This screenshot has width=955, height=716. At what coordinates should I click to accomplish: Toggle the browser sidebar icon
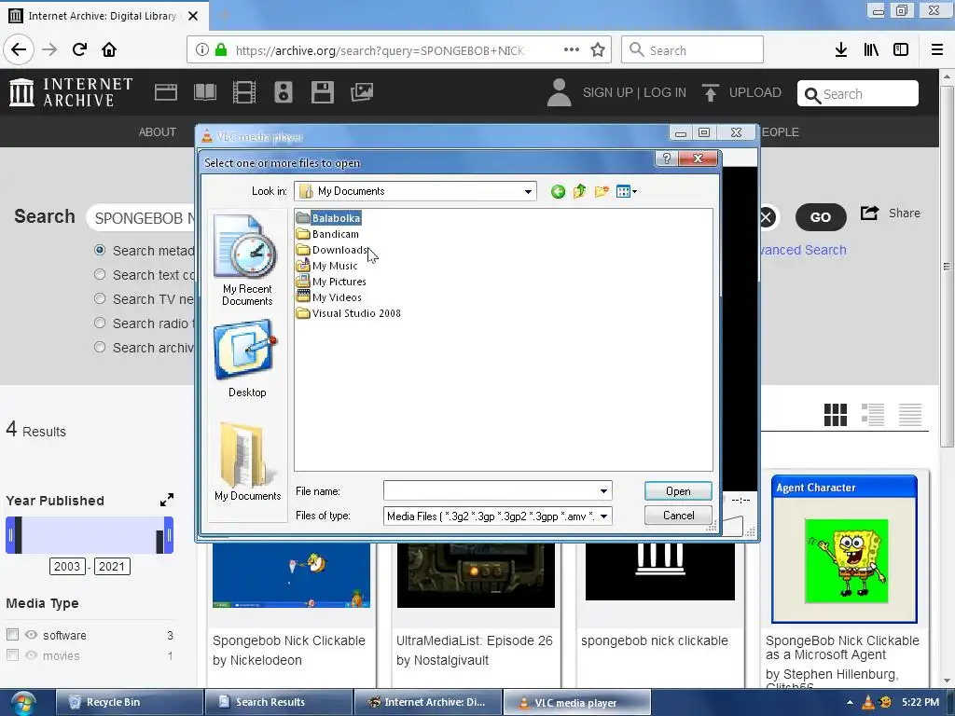point(901,49)
